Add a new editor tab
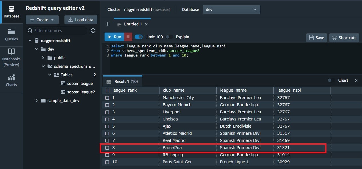Image resolution: width=362 pixels, height=169 pixels. pyautogui.click(x=108, y=24)
